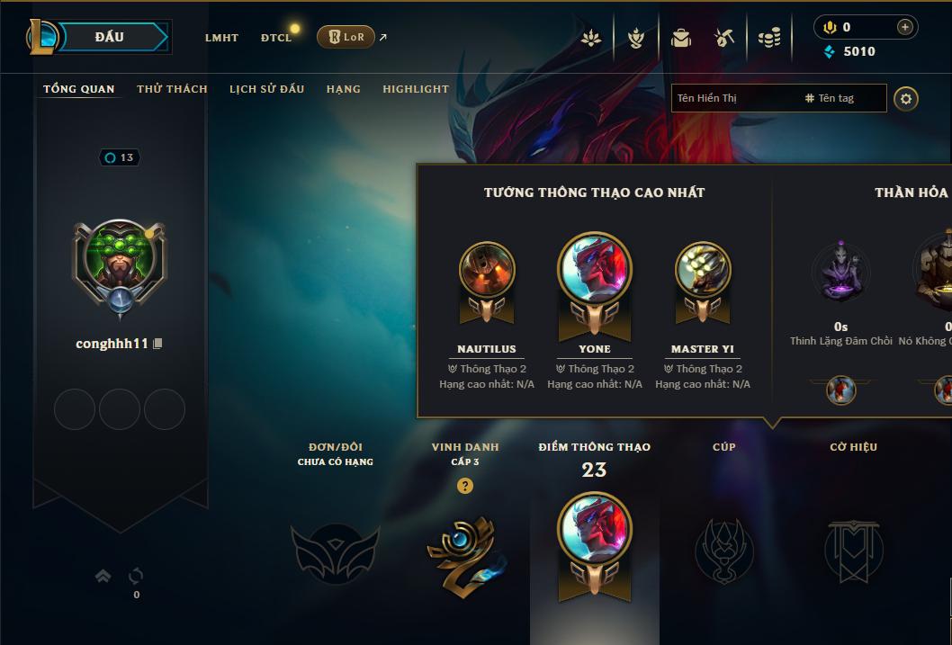The image size is (952, 645).
Task: Open the crafting hammer icon
Action: coord(724,39)
